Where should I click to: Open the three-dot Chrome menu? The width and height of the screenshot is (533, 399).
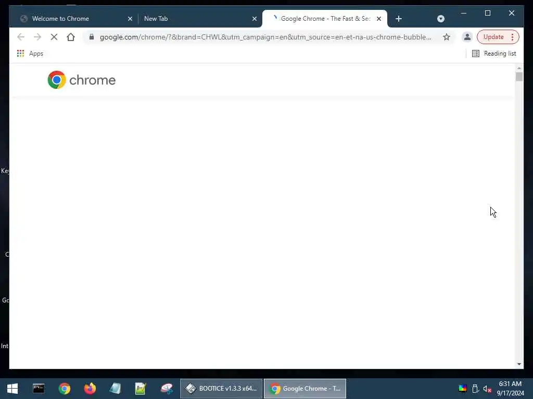point(512,37)
